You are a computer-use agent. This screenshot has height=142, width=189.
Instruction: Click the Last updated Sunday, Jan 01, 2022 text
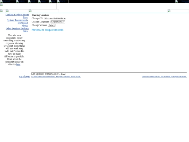pos(48,74)
